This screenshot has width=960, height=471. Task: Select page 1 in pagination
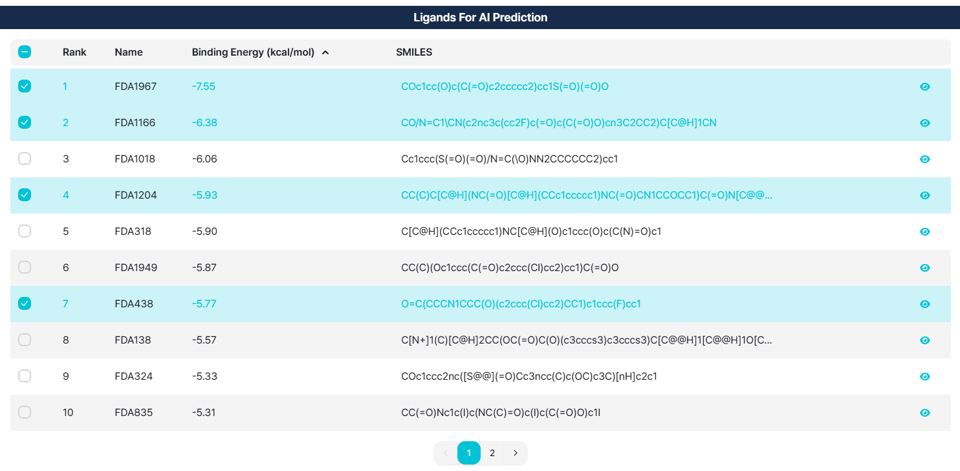[x=469, y=453]
